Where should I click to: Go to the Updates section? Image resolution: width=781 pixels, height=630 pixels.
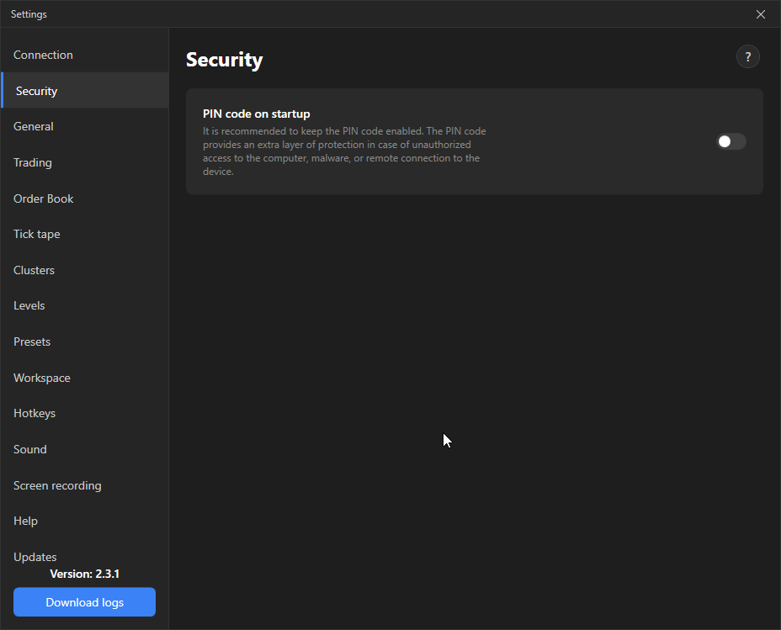click(x=85, y=556)
